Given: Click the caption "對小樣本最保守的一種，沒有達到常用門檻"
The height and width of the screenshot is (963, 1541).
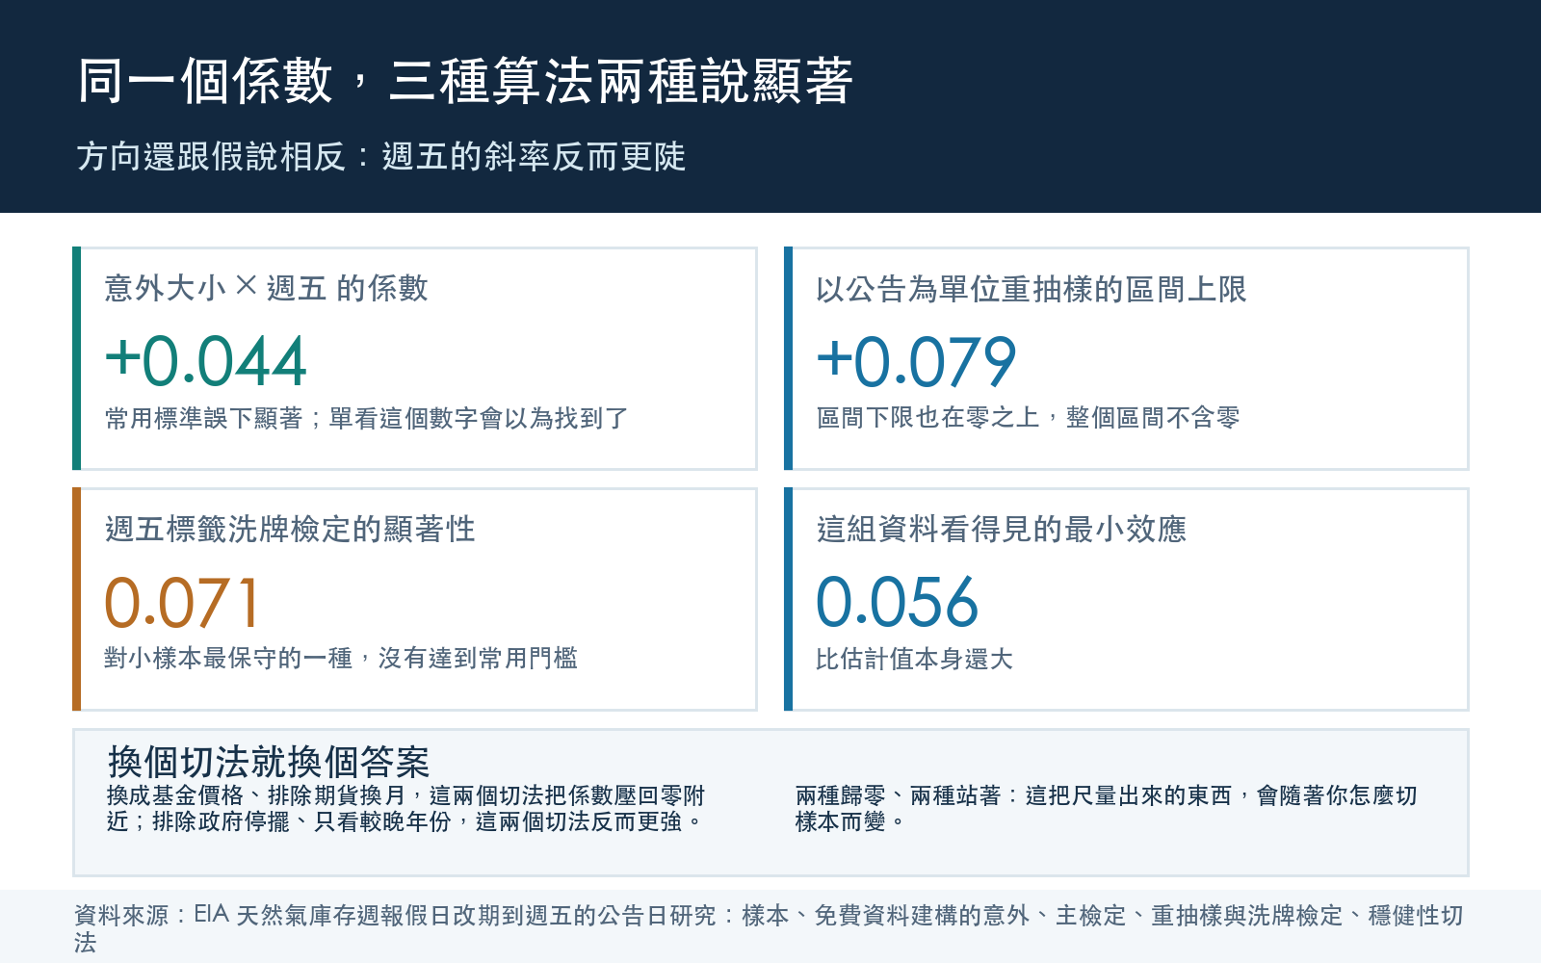Looking at the screenshot, I should 341,659.
